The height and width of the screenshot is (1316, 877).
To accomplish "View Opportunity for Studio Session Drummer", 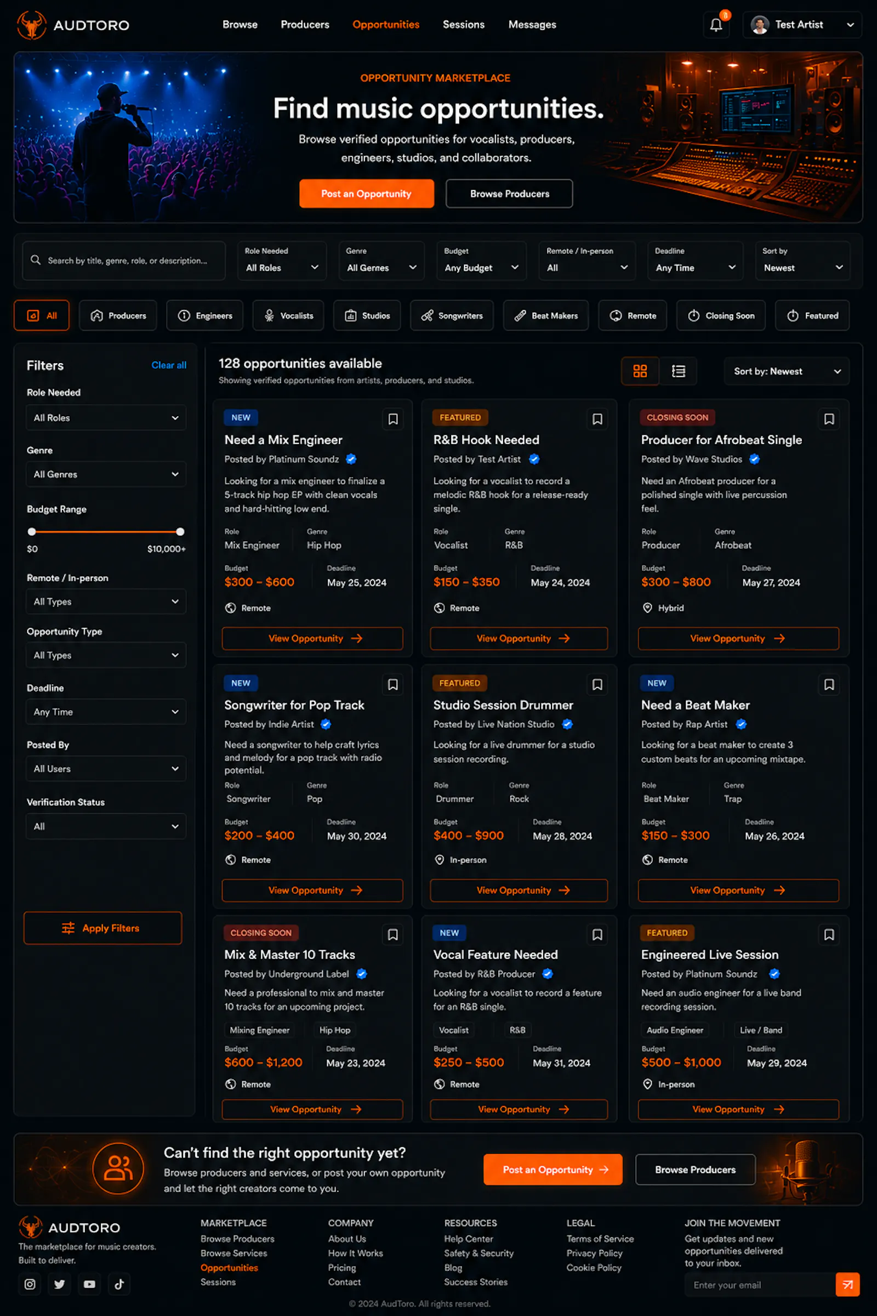I will click(519, 890).
